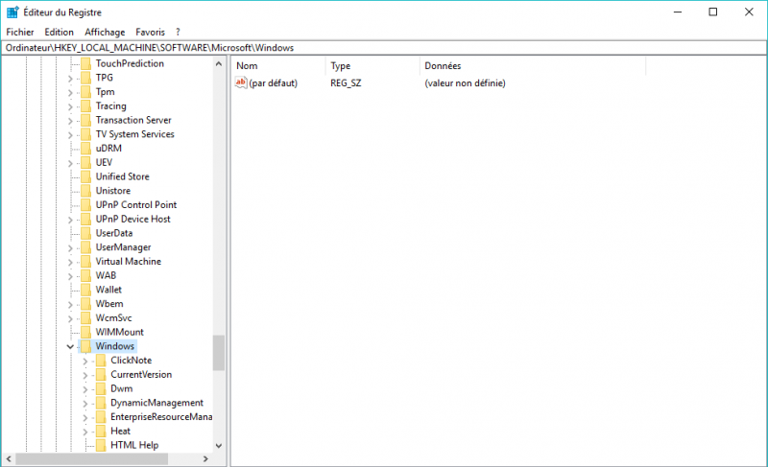Click the Tpm folder icon

85,92
